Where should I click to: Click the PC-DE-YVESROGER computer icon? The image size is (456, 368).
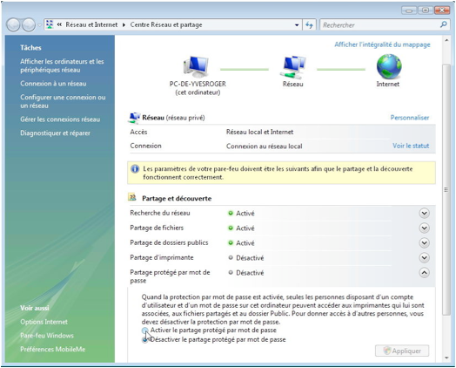tap(197, 67)
